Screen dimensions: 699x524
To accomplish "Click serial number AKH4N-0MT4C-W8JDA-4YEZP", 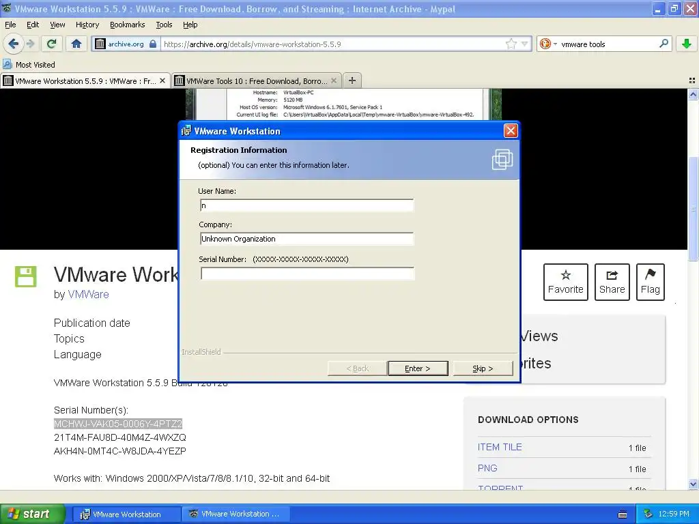I will 120,451.
